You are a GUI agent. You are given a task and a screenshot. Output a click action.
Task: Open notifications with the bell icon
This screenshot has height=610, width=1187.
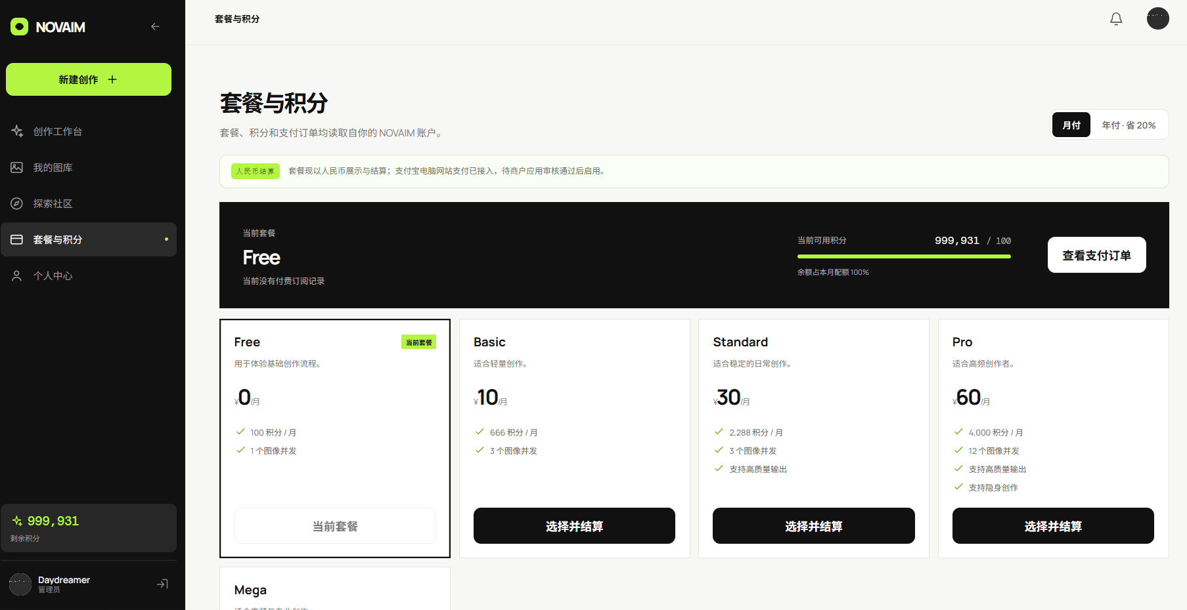(x=1116, y=19)
